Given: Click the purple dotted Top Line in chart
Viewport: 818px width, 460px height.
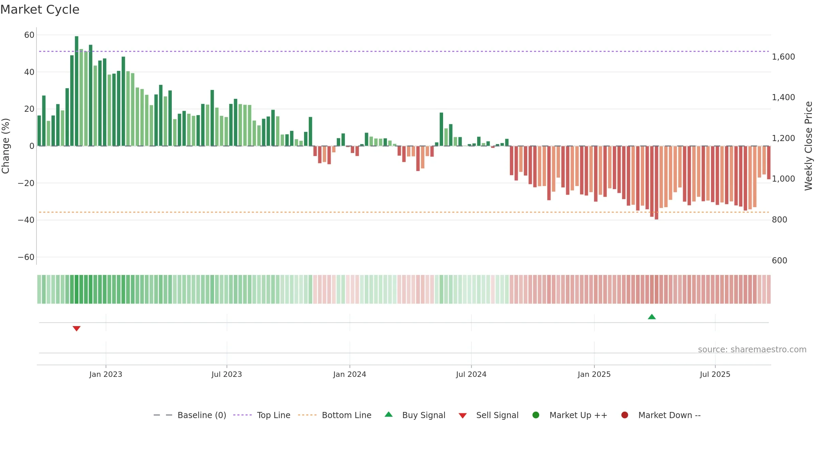Looking at the screenshot, I should pyautogui.click(x=404, y=51).
